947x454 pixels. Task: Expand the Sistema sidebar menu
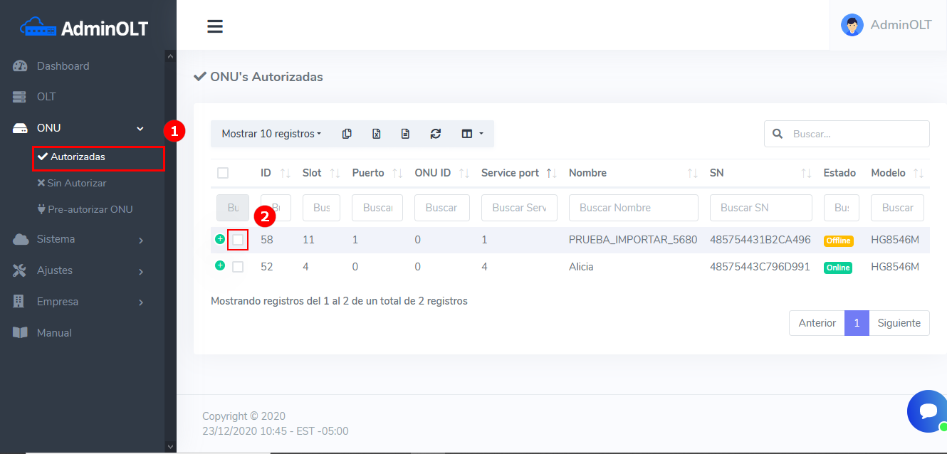(x=78, y=240)
